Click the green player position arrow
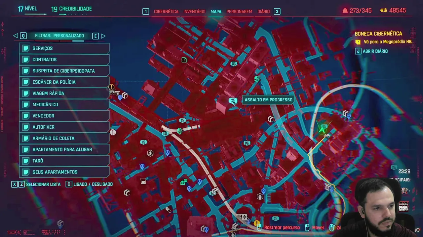Screen dimensions: 423x237 tap(322, 130)
